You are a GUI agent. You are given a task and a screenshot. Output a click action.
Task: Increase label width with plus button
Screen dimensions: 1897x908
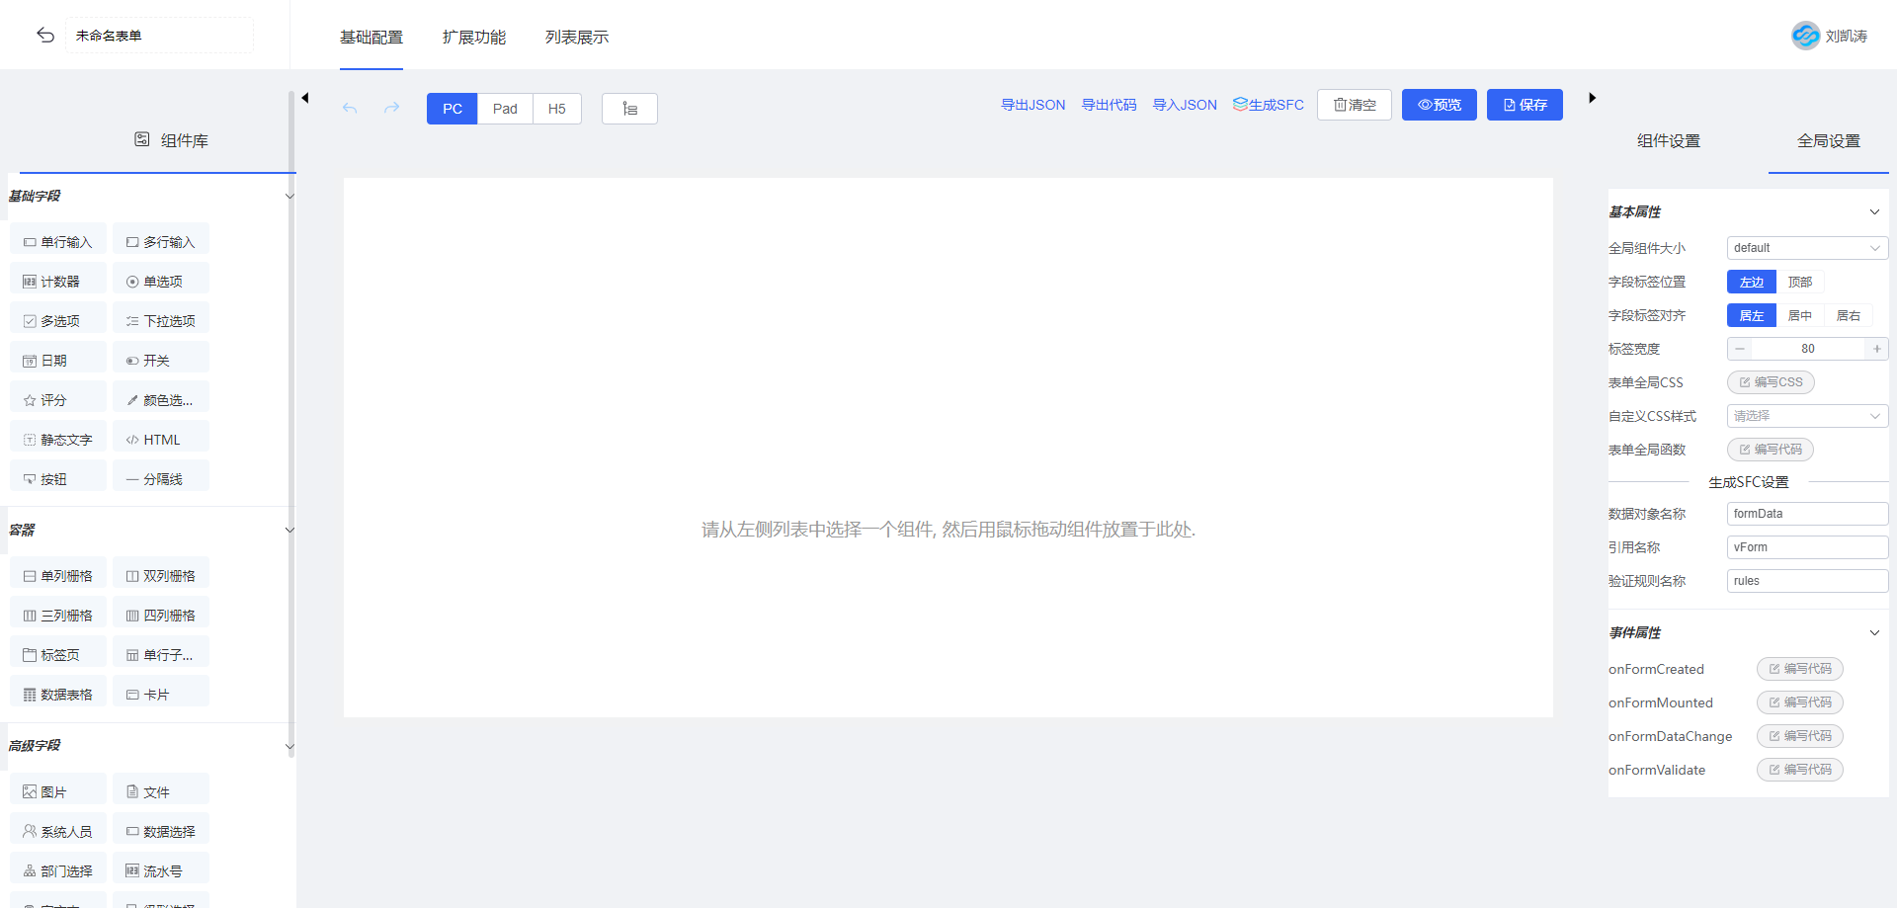pyautogui.click(x=1876, y=349)
